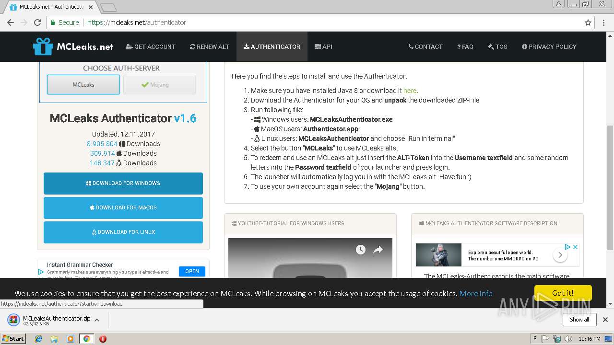This screenshot has height=345, width=614.
Task: Open the Get Account page
Action: (x=151, y=46)
